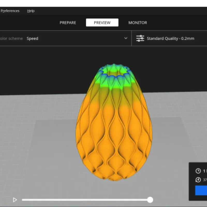This screenshot has width=207, height=207.
Task: Click the print time clock icon
Action: click(198, 171)
